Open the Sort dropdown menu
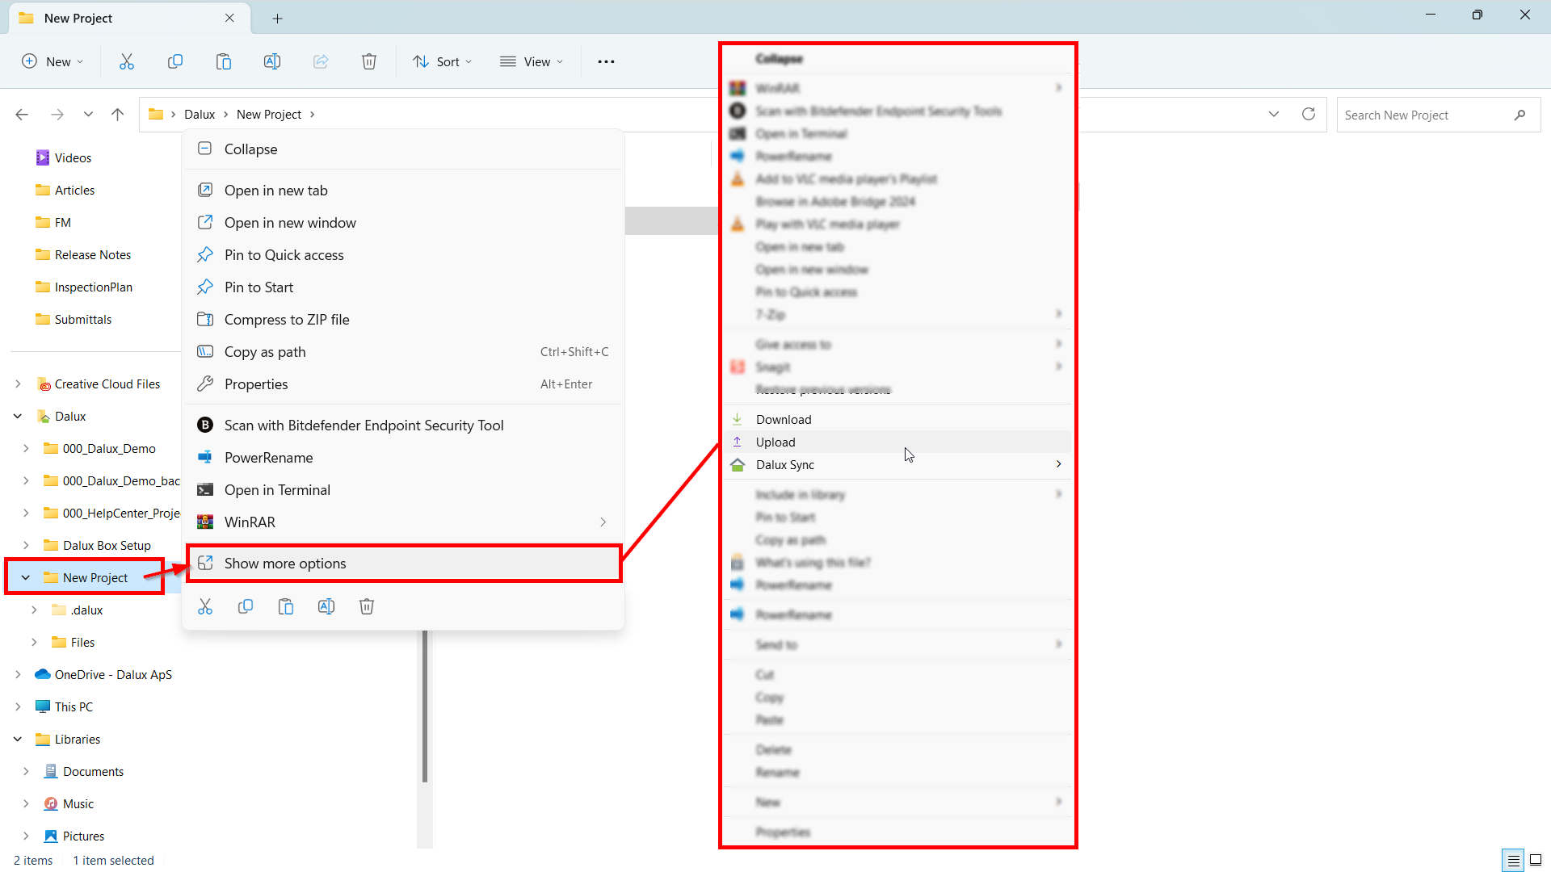 (443, 61)
